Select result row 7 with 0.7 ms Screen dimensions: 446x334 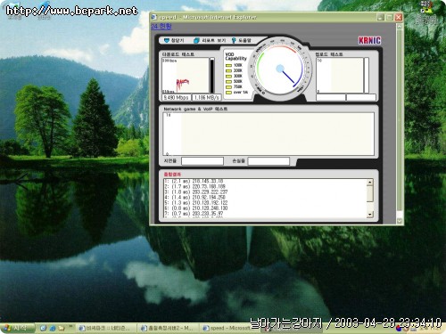click(x=194, y=214)
